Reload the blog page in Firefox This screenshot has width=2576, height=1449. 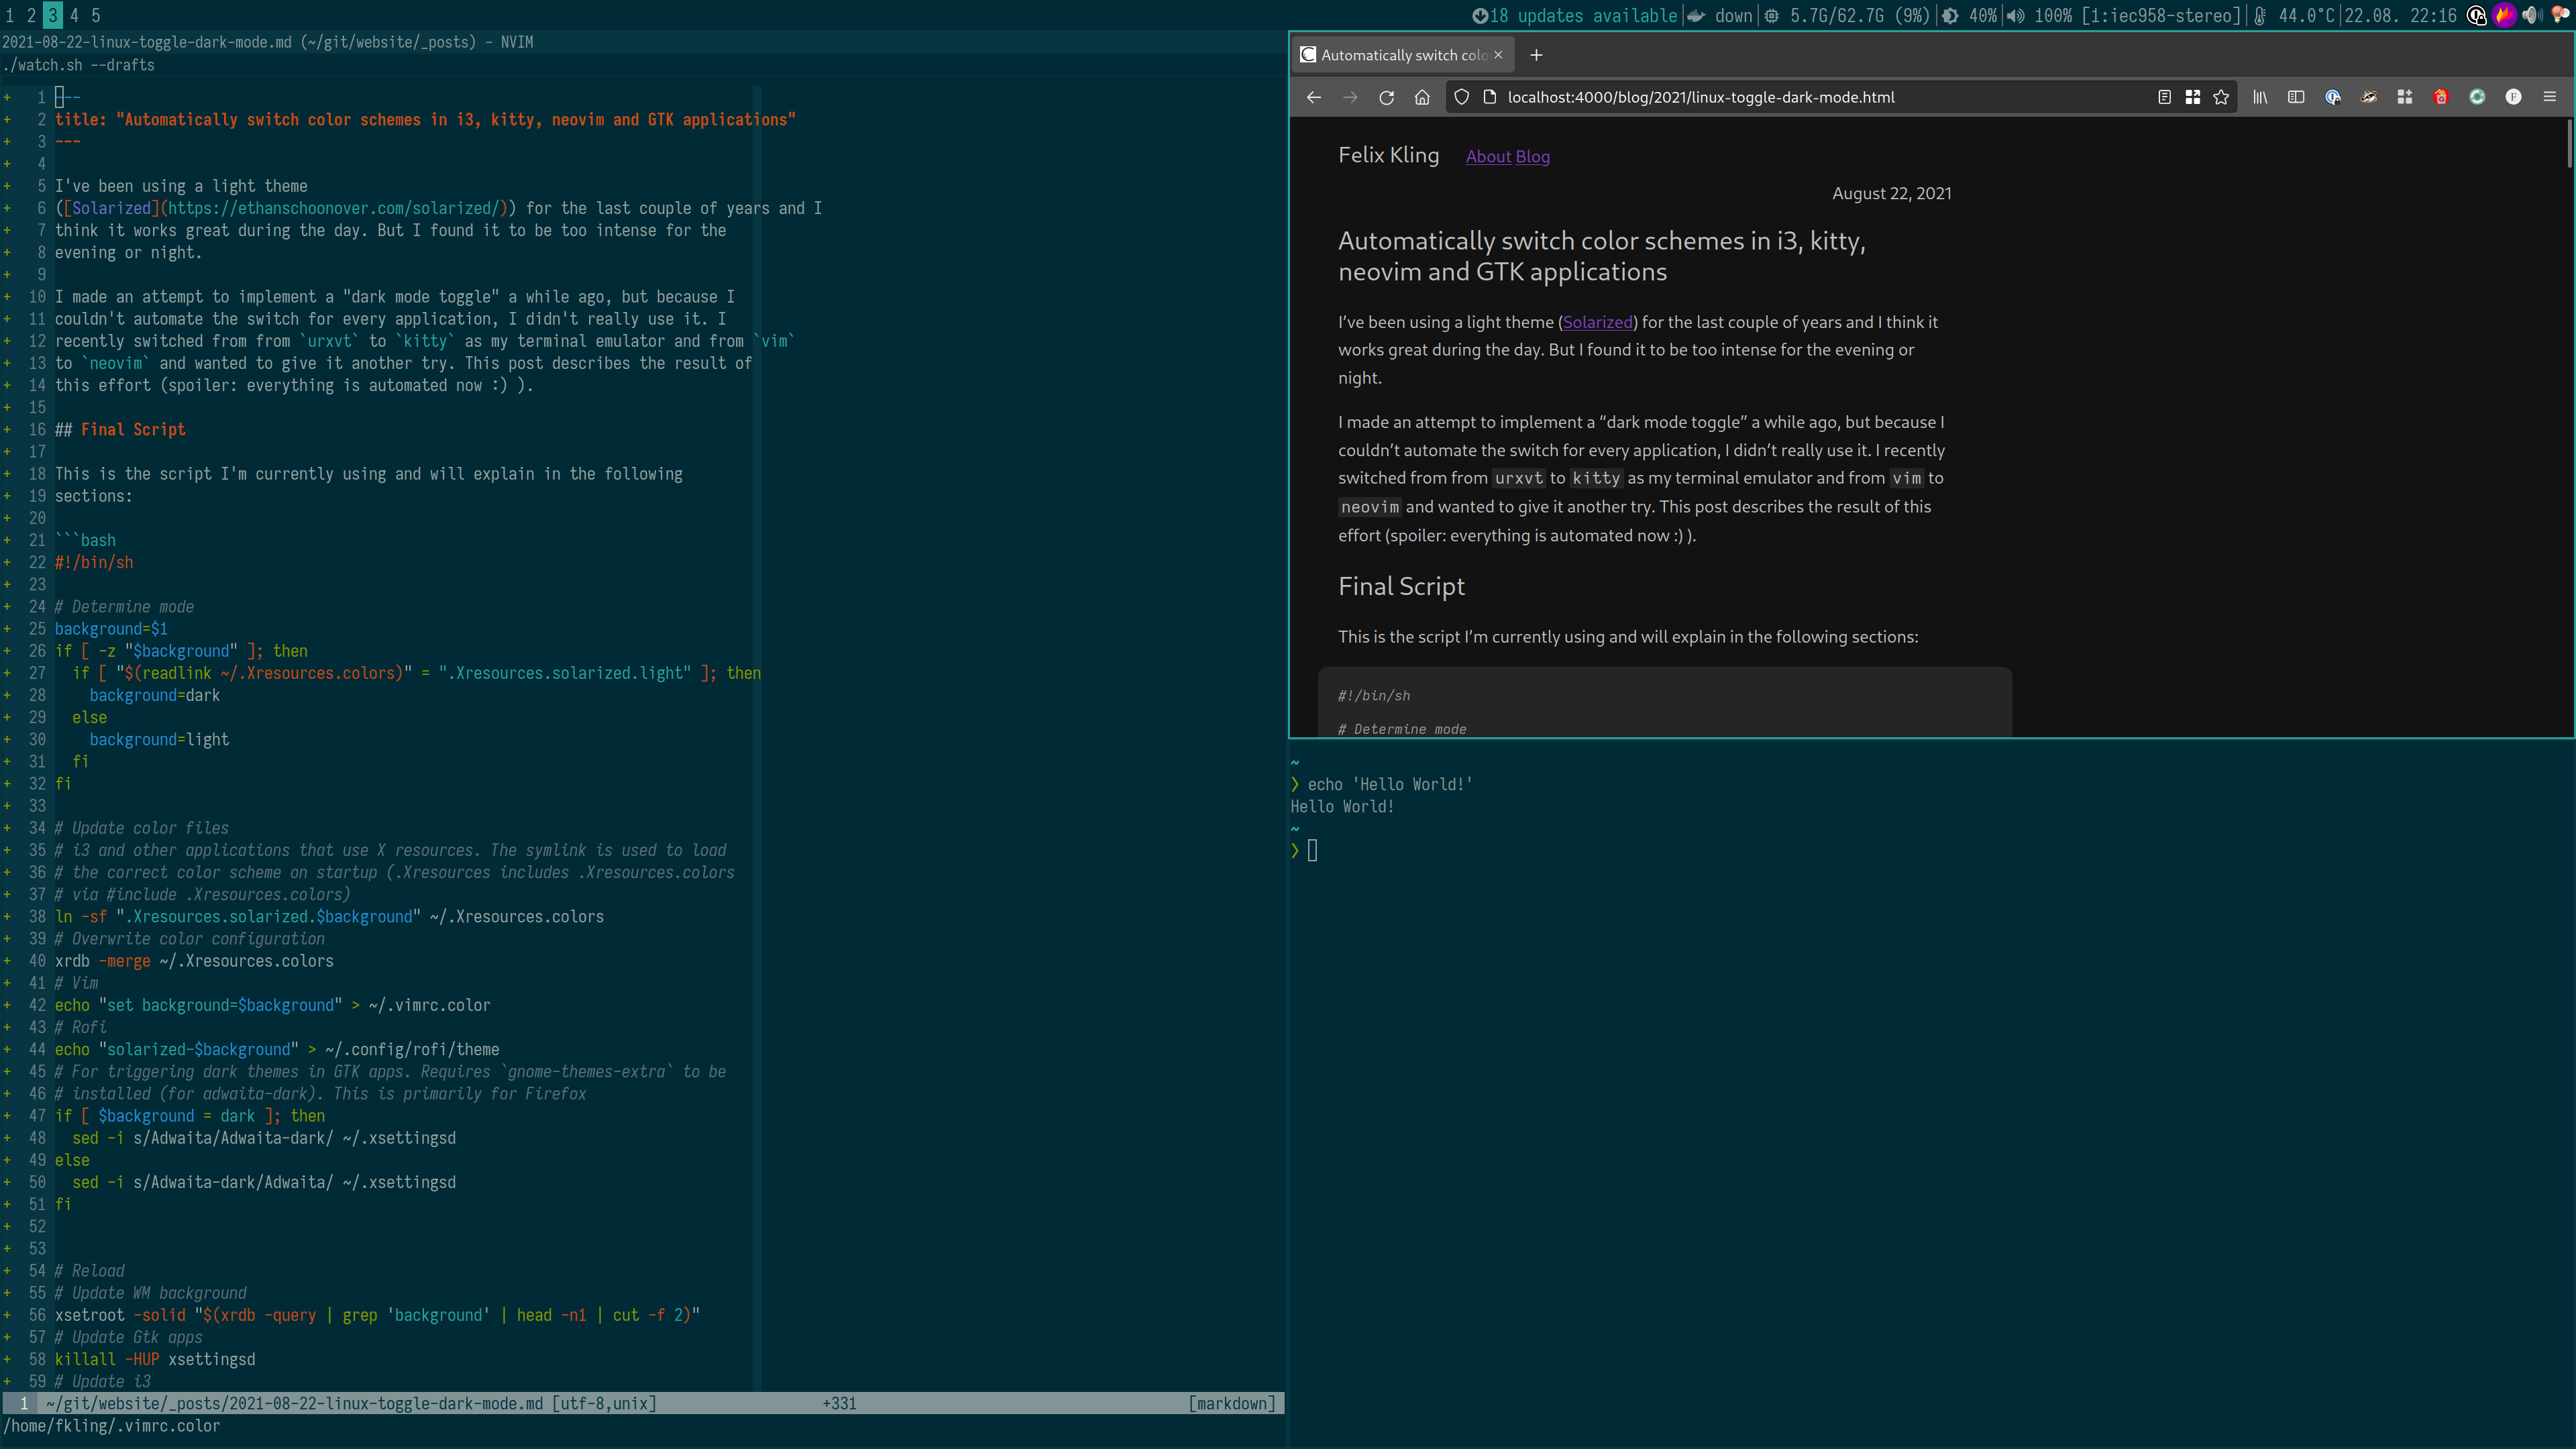(1386, 97)
